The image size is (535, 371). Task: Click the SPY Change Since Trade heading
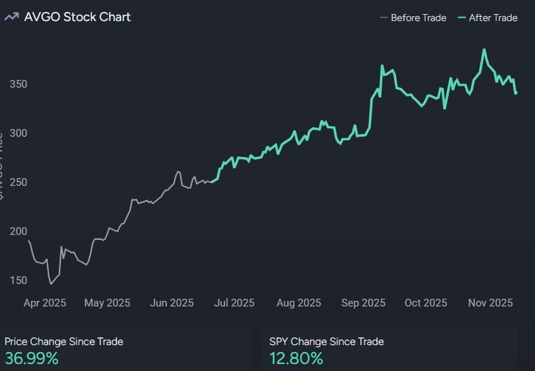coord(326,342)
